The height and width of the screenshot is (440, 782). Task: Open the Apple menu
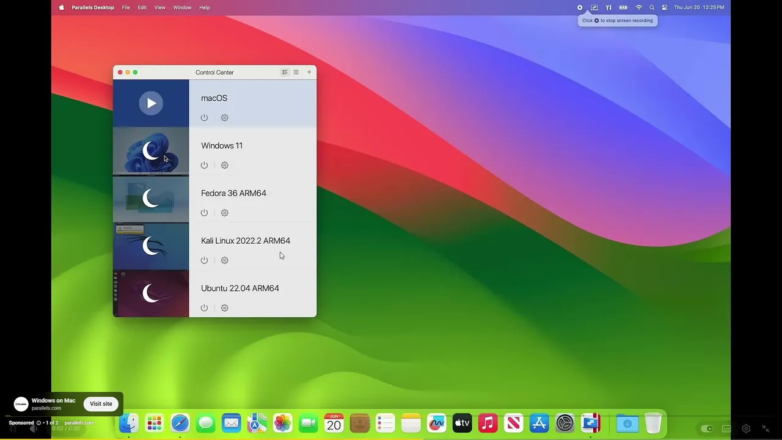pos(61,7)
